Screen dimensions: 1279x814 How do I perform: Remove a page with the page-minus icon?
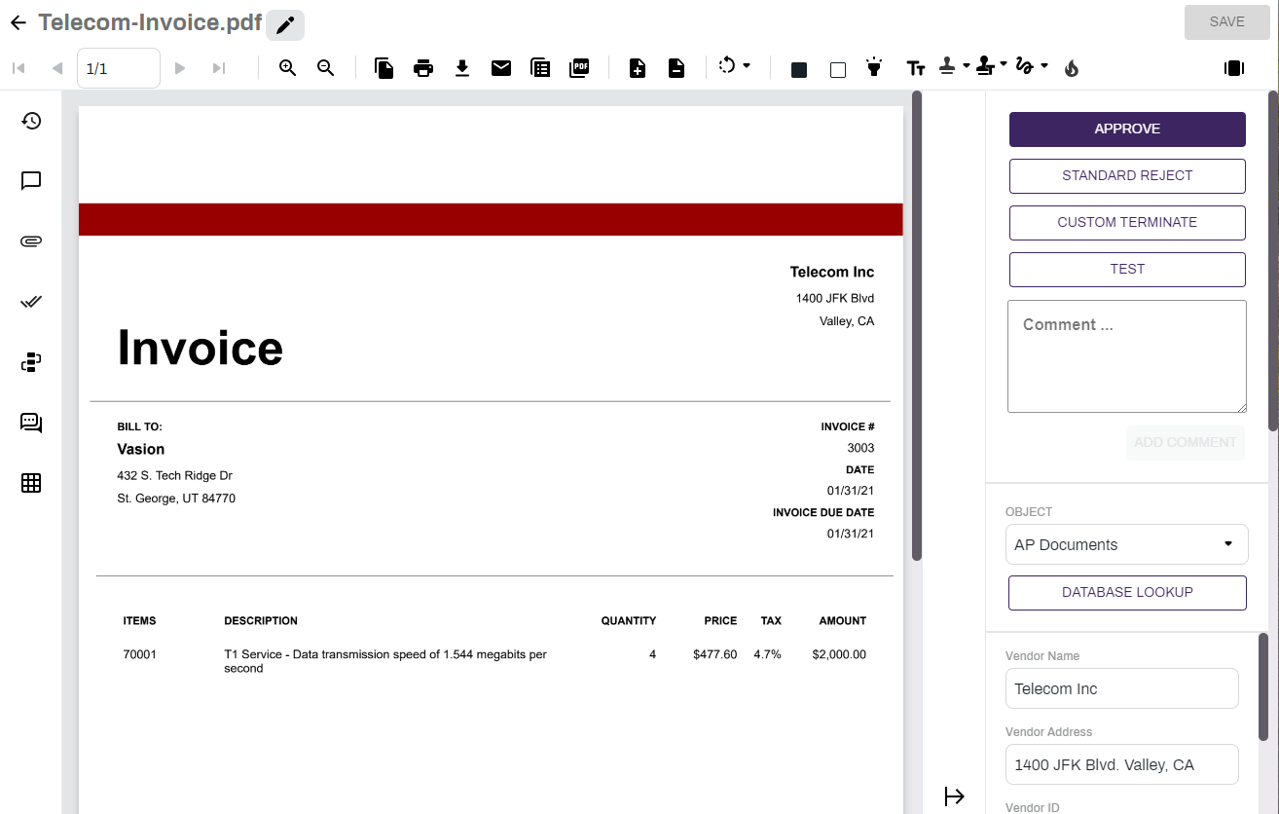pos(676,68)
